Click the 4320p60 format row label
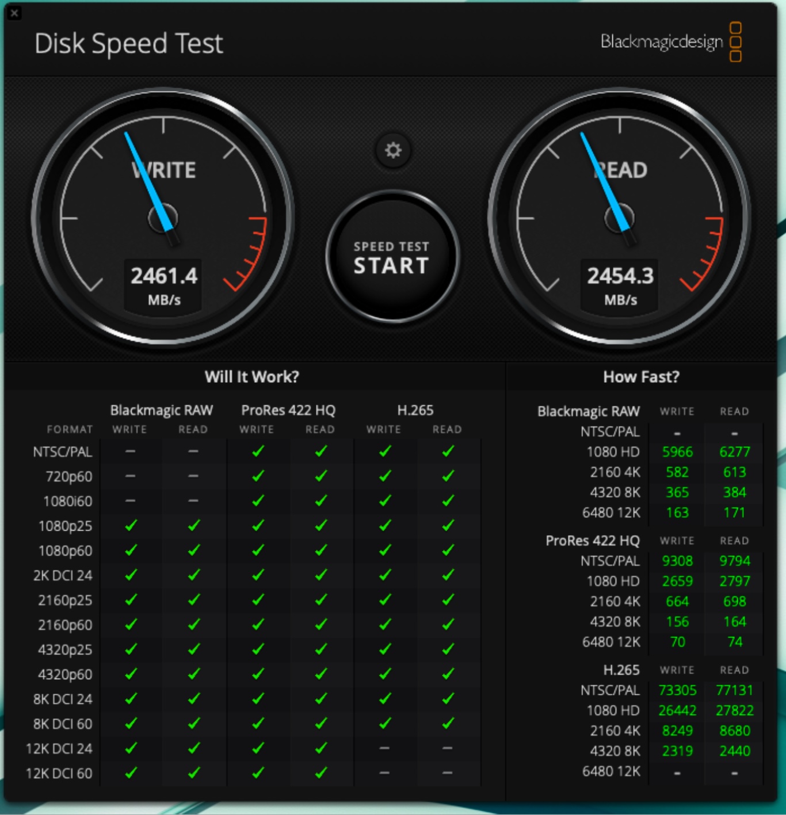 [65, 675]
